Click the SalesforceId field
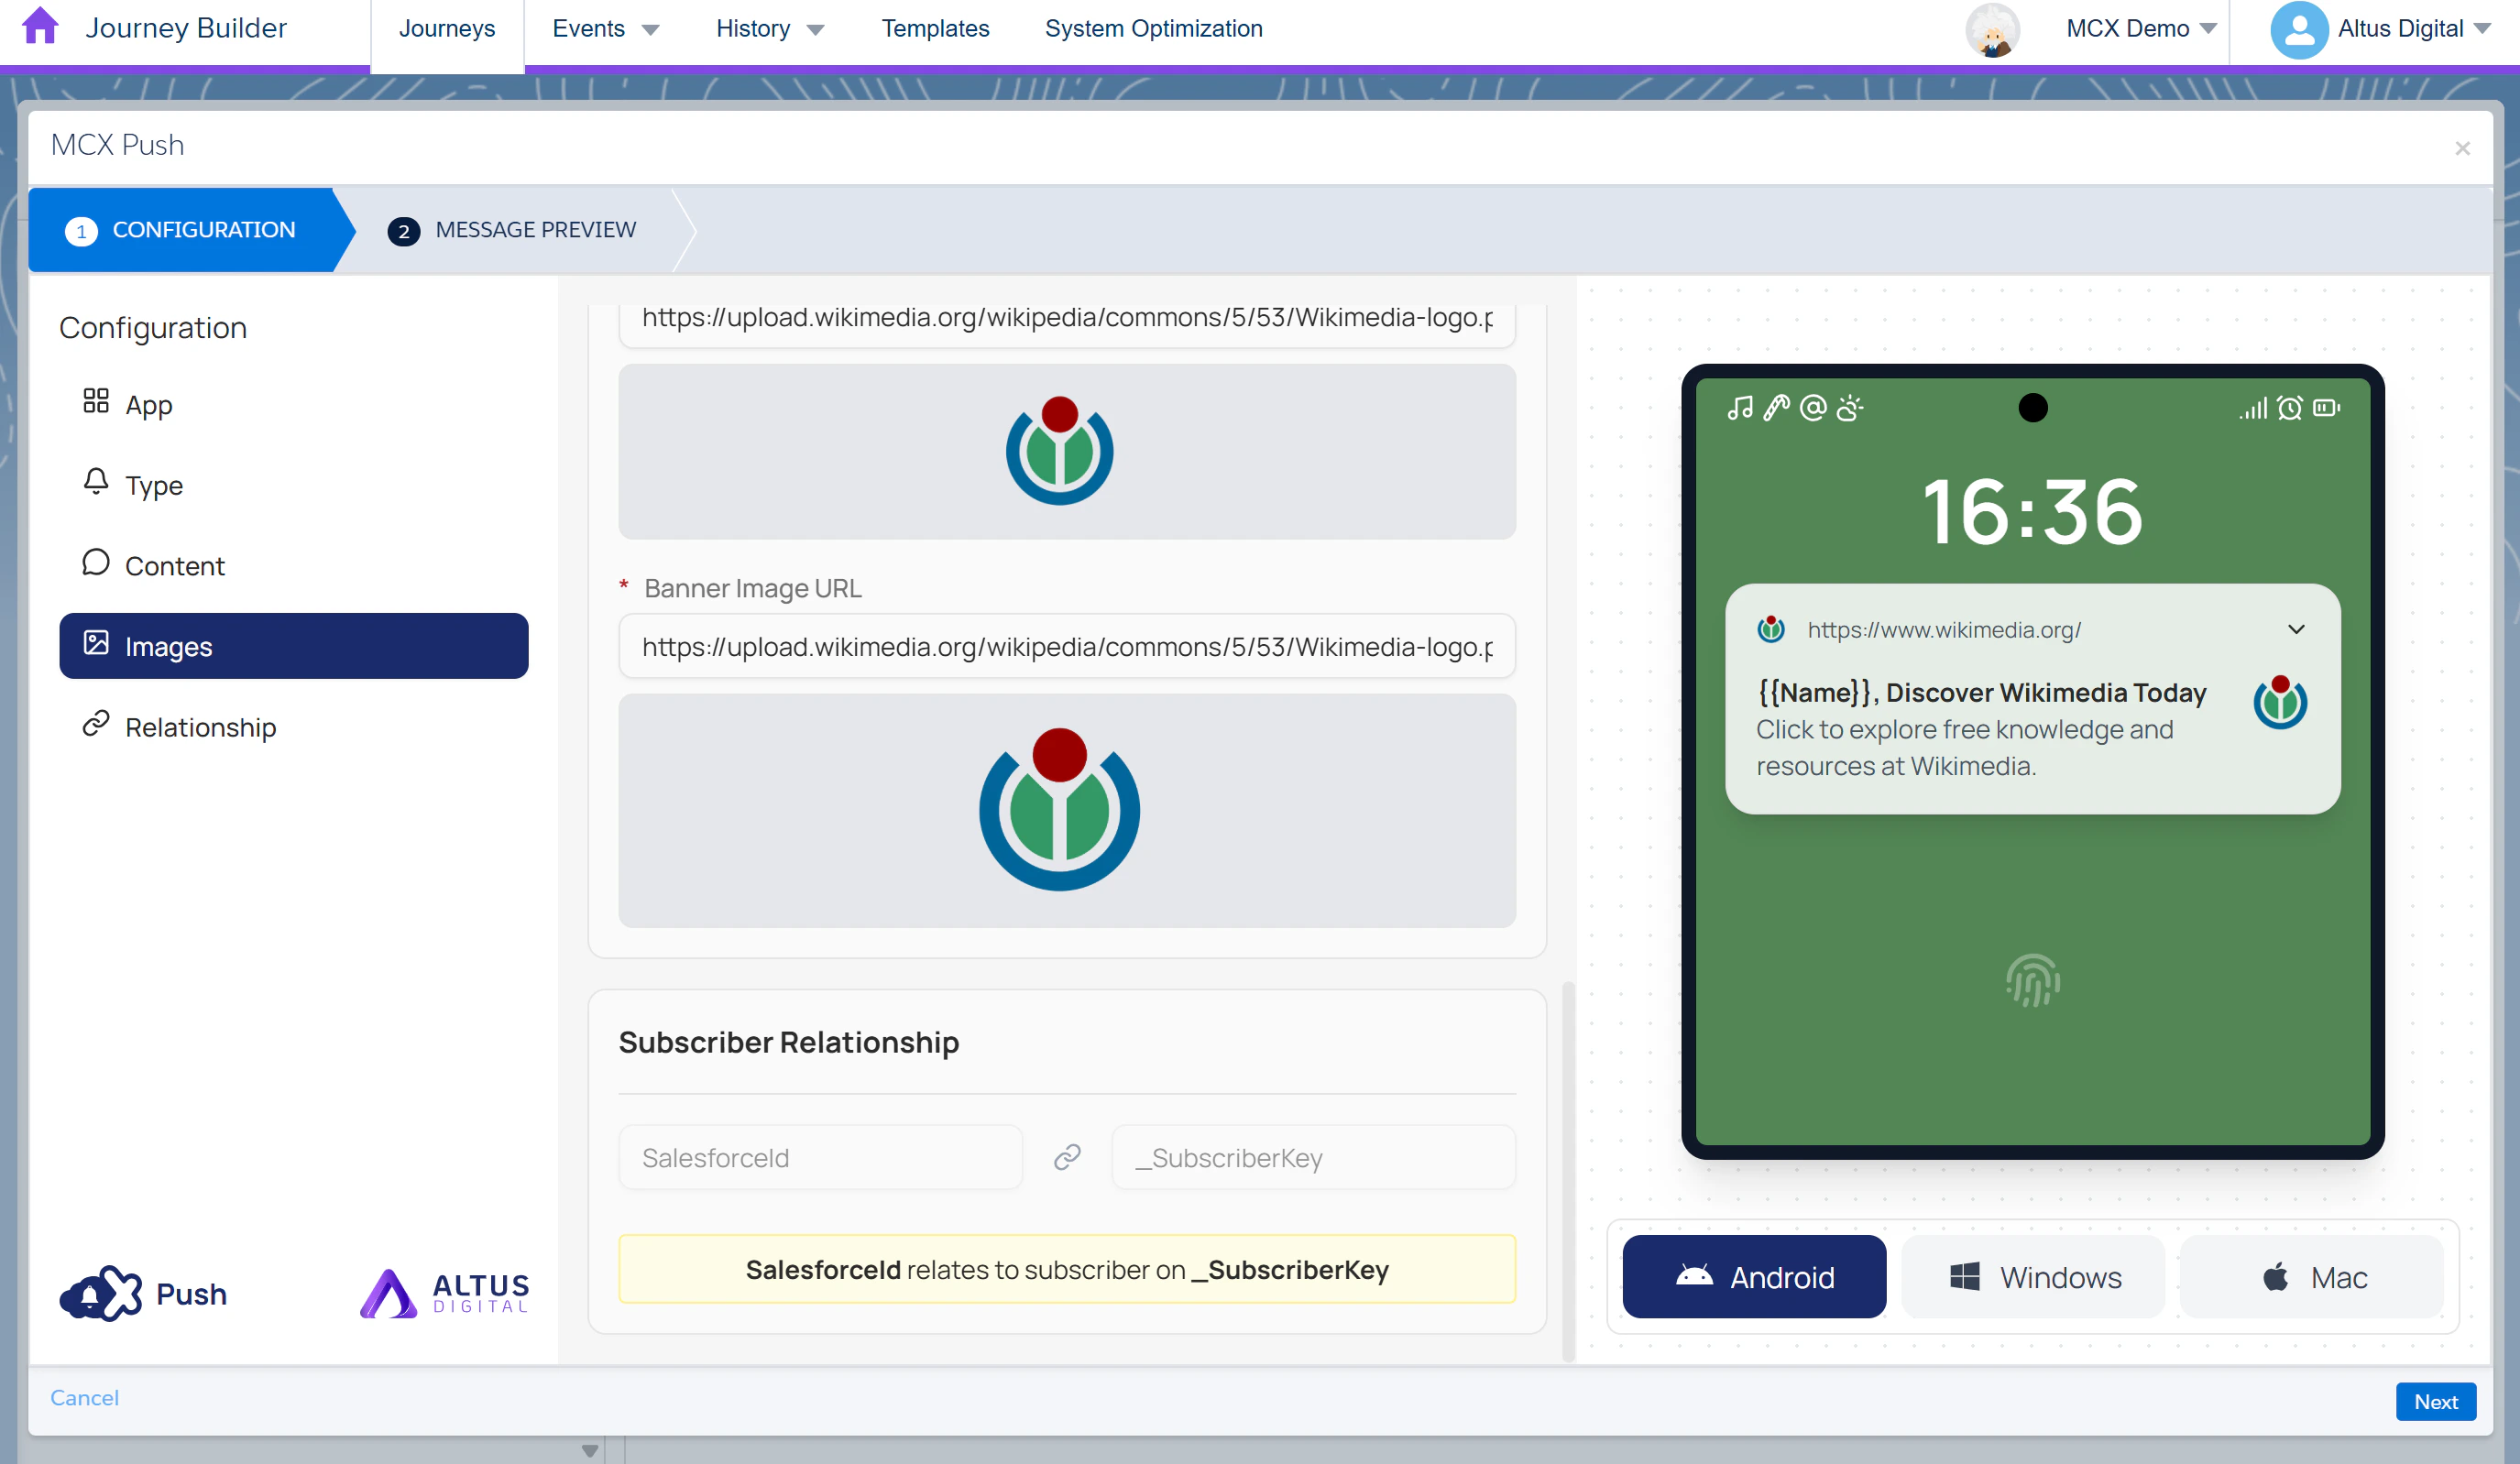The height and width of the screenshot is (1464, 2520). 821,1157
